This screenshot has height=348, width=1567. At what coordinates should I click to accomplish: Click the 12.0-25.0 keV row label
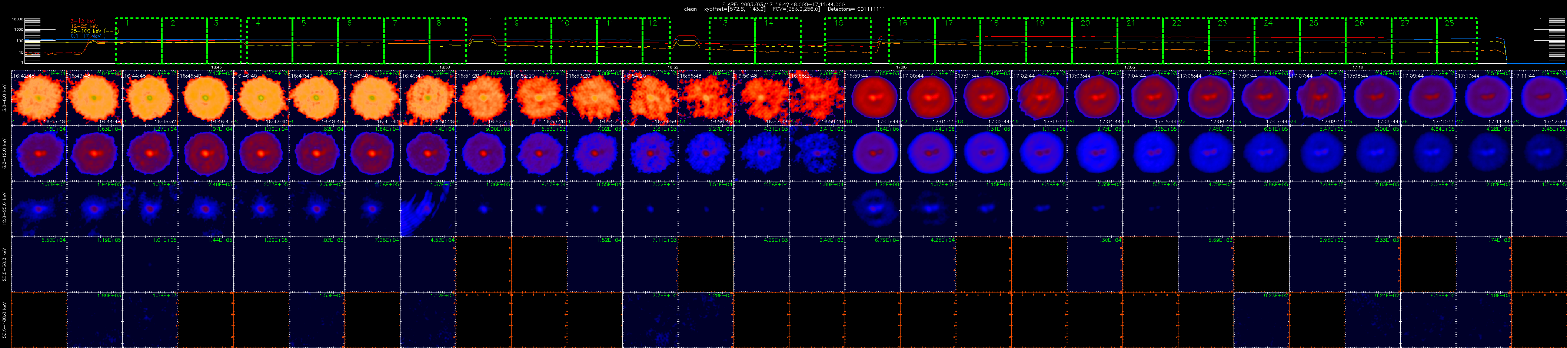(x=5, y=209)
